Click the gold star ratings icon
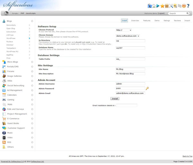The image size is (193, 165). [x=162, y=6]
